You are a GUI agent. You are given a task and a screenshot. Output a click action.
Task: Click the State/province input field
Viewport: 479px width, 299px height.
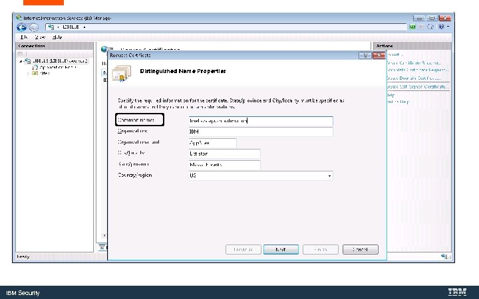point(225,165)
